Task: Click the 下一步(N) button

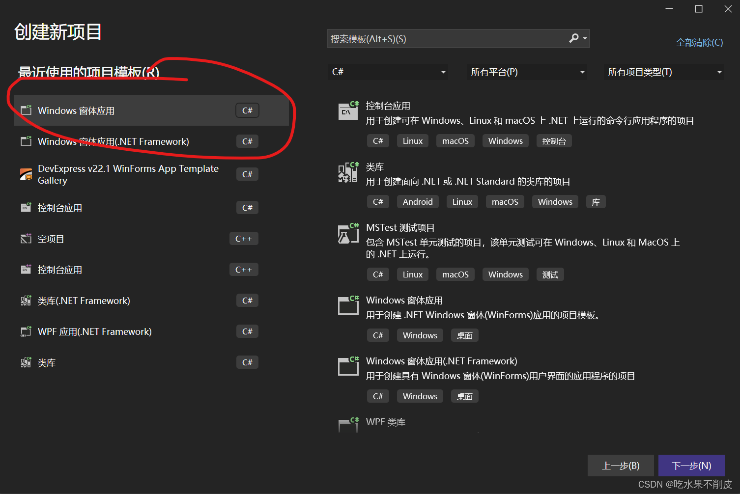Action: [x=691, y=466]
